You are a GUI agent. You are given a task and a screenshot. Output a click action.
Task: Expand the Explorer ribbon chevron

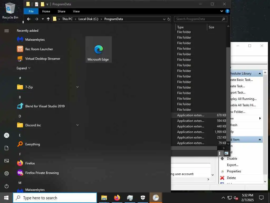pyautogui.click(x=221, y=11)
